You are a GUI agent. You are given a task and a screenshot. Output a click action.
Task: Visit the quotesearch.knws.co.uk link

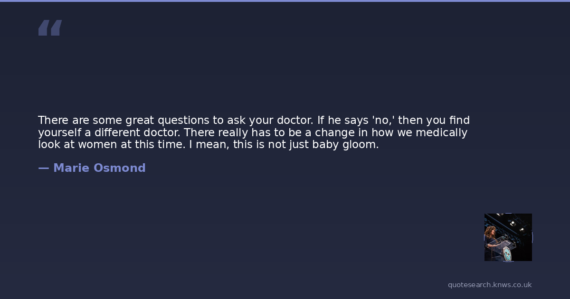pos(489,285)
